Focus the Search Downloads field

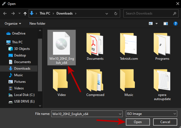coord(151,14)
